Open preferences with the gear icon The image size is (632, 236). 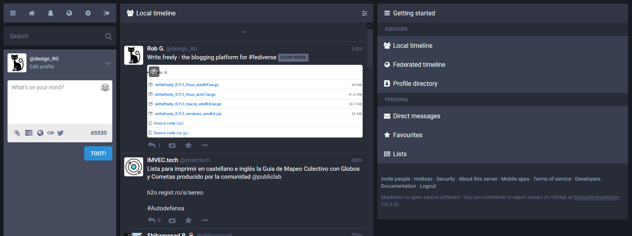[88, 13]
